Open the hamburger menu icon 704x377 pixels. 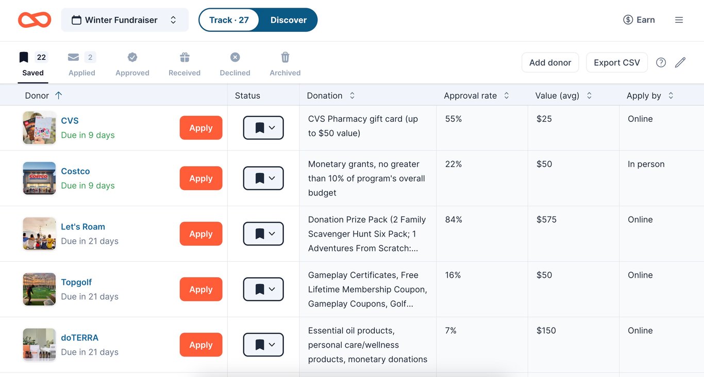point(679,20)
